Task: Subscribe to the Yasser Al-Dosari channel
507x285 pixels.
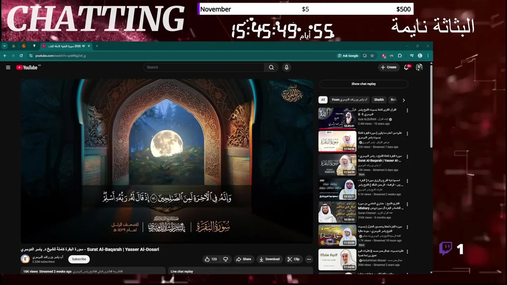Action: (x=79, y=259)
